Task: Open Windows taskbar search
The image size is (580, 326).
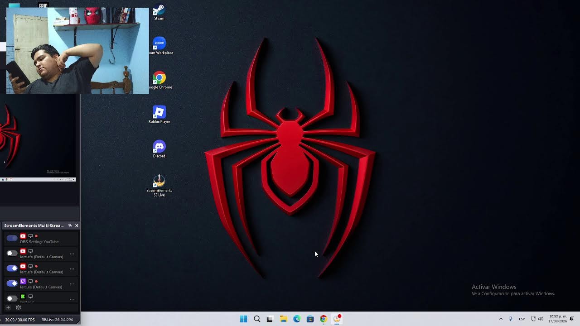Action: [x=257, y=319]
